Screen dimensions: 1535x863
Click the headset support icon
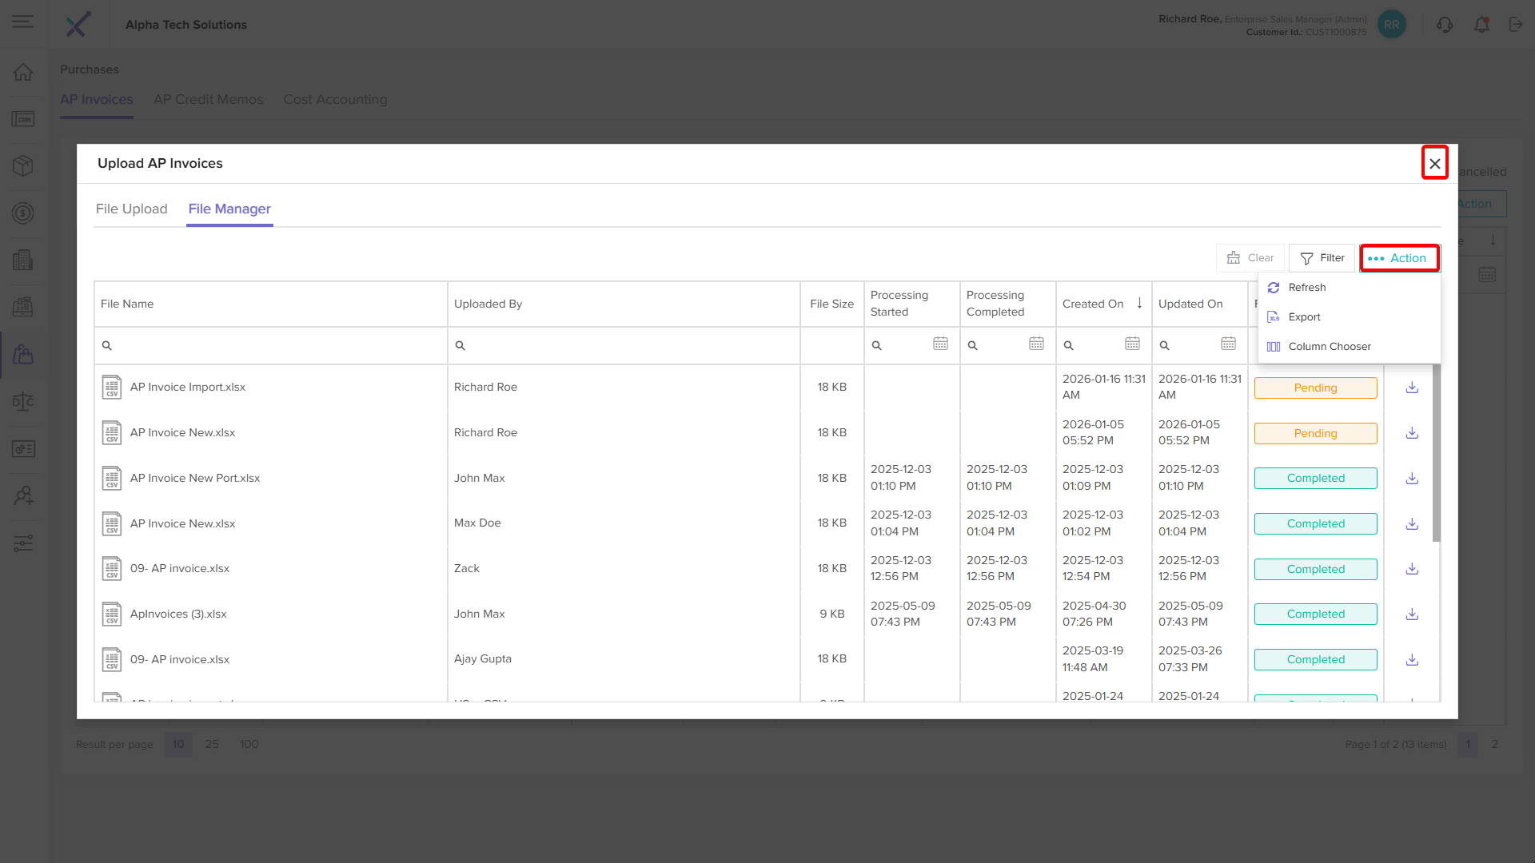1444,25
